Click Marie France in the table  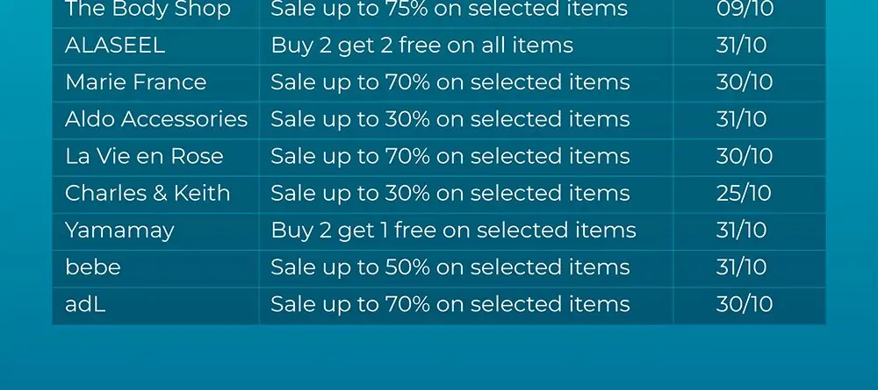[x=135, y=82]
